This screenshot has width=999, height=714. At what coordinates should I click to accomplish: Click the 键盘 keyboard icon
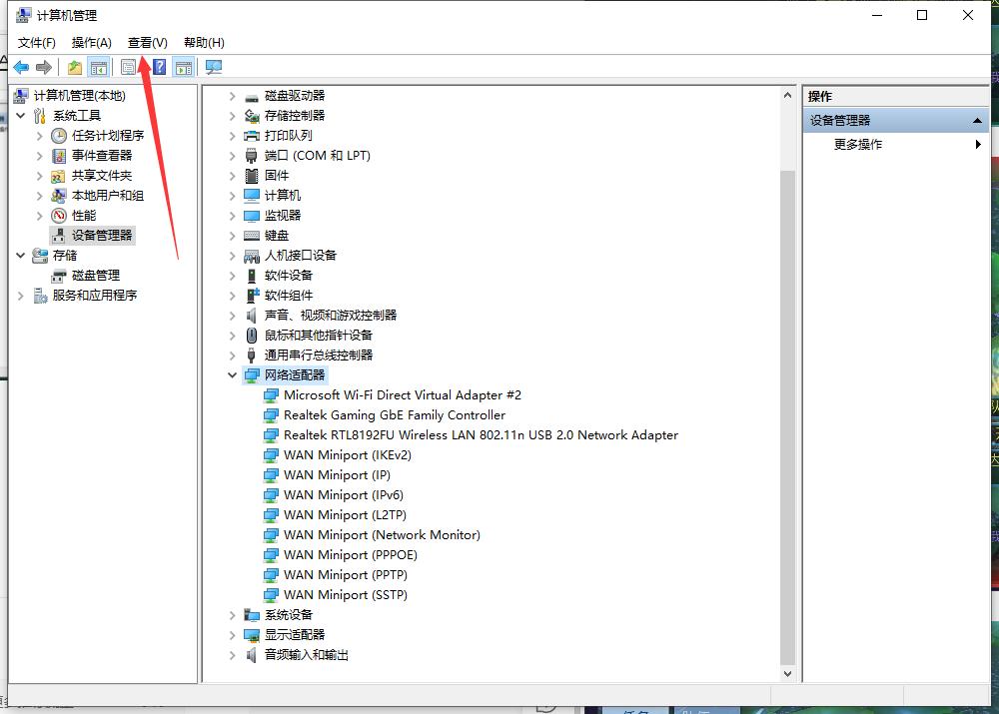(252, 236)
